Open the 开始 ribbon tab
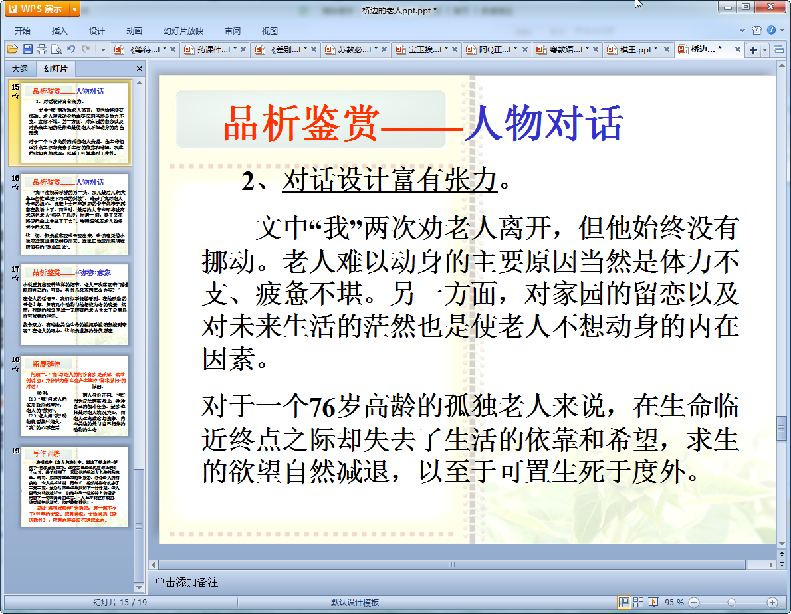791x614 pixels. (x=22, y=31)
